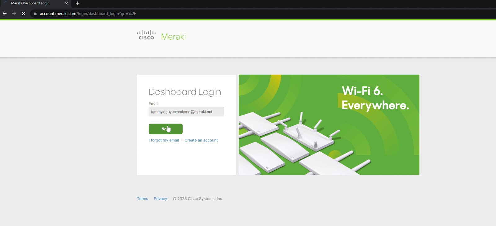Image resolution: width=496 pixels, height=226 pixels.
Task: Stop page loading with the X button
Action: 24,14
